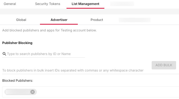The height and width of the screenshot is (99, 179).
Task: Click the gray strip below main tabs
Action: pos(89,12)
